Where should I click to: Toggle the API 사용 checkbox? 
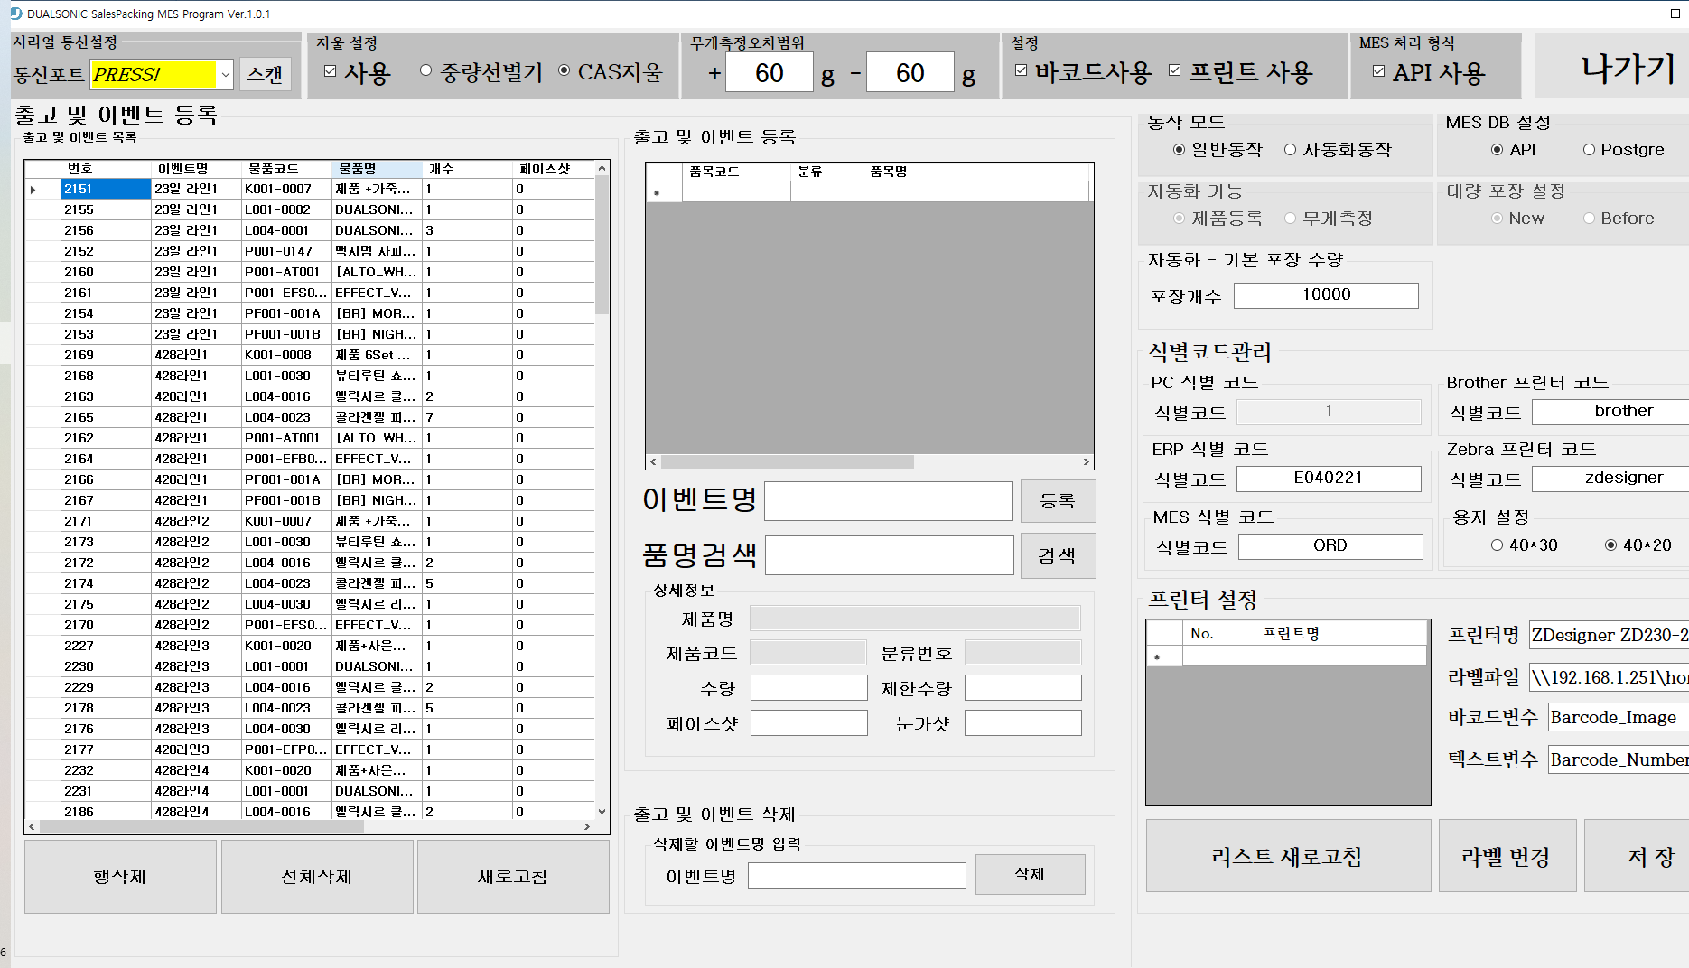[x=1377, y=70]
